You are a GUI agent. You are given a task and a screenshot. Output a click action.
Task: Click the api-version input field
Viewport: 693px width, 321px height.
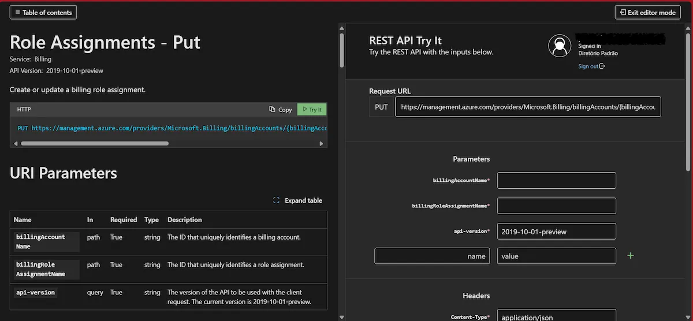tap(556, 231)
